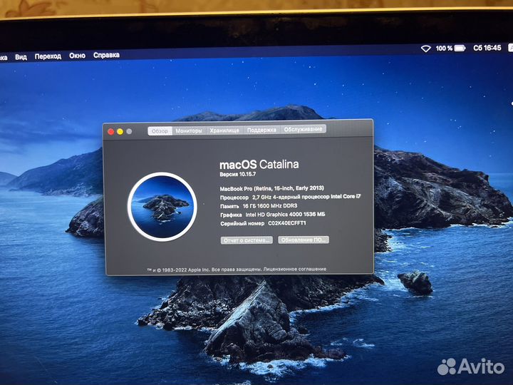Screen dimensions: 513x385
Task: Minimize window with the yellow button
Action: coord(120,132)
